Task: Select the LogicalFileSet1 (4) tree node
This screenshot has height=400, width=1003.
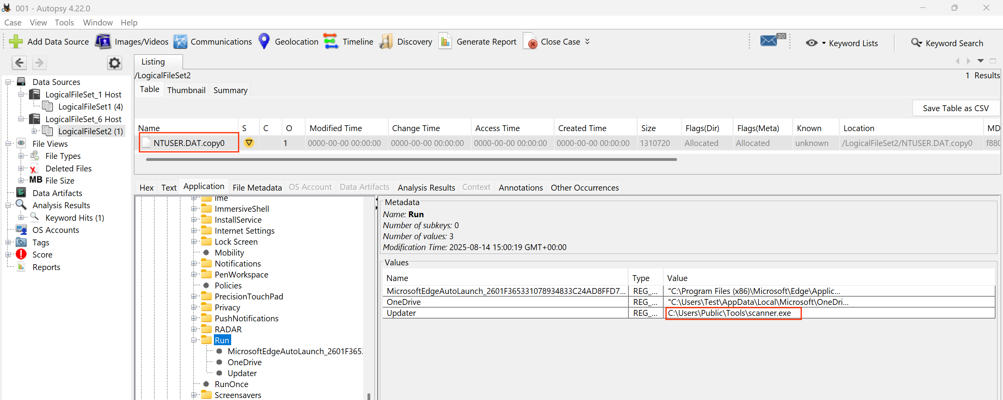Action: pyautogui.click(x=91, y=106)
